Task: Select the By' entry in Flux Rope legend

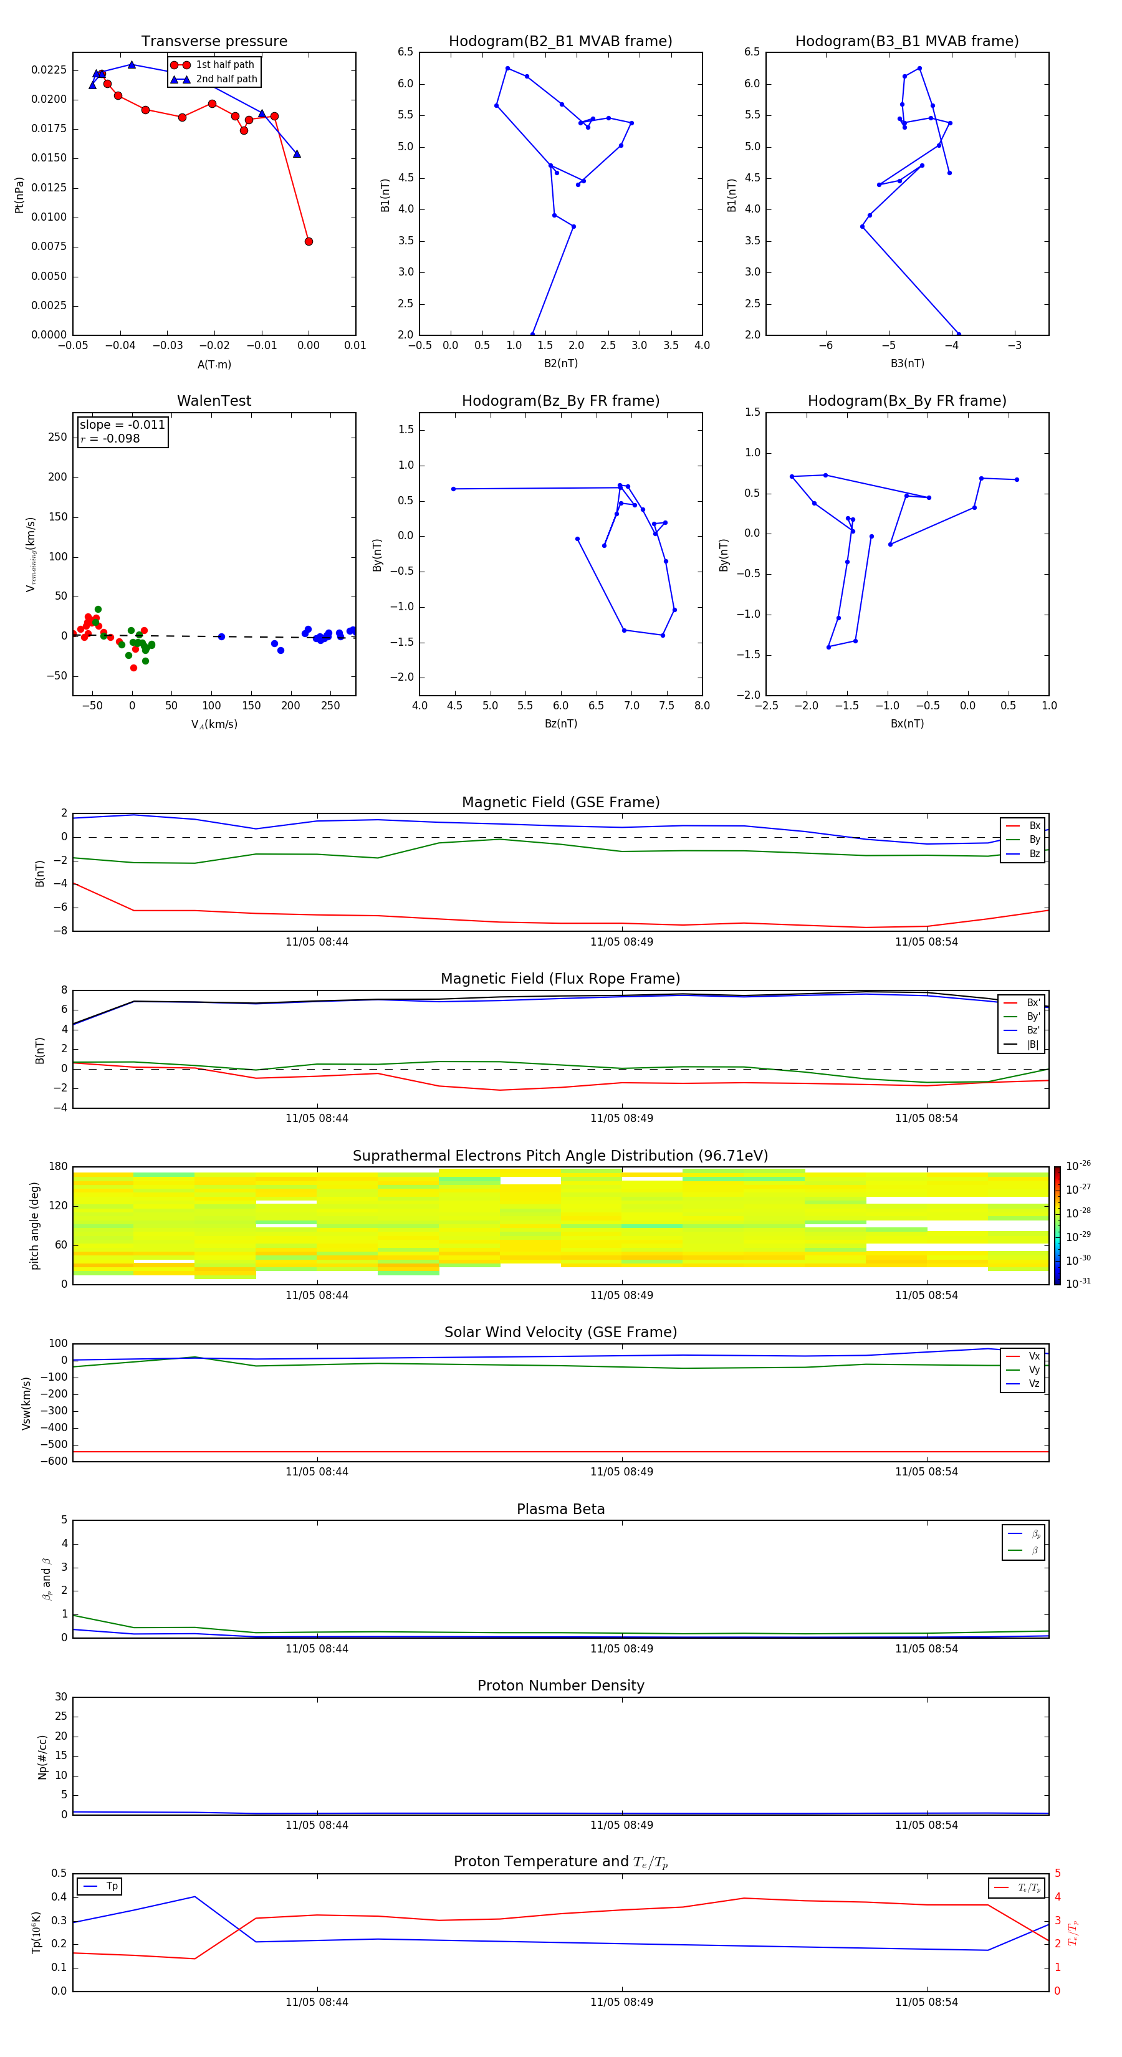Action: click(1022, 1017)
